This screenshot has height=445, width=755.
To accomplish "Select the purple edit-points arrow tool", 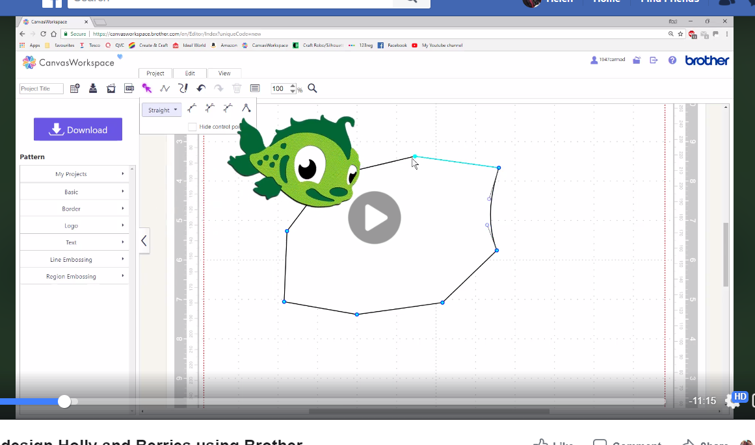I will [x=147, y=88].
